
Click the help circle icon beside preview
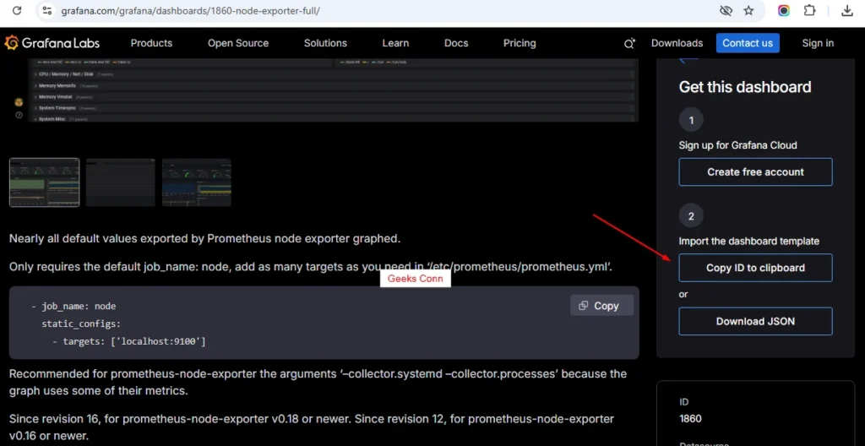tap(19, 115)
